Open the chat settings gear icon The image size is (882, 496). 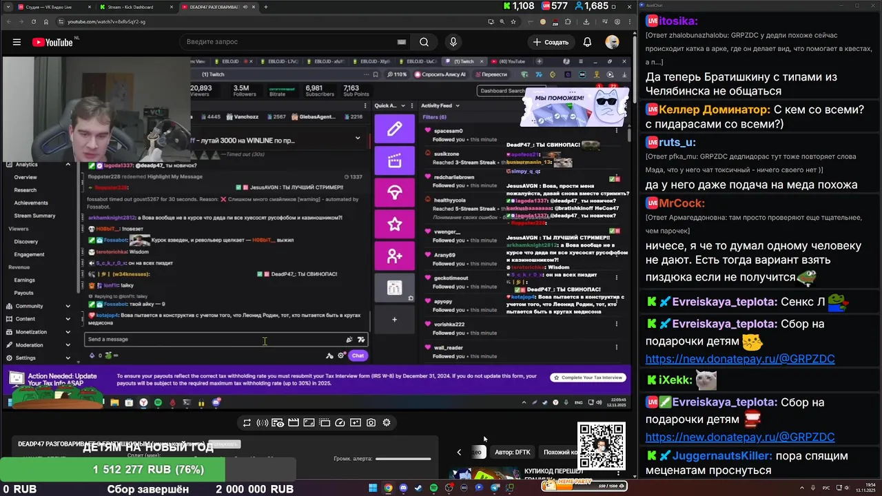341,355
